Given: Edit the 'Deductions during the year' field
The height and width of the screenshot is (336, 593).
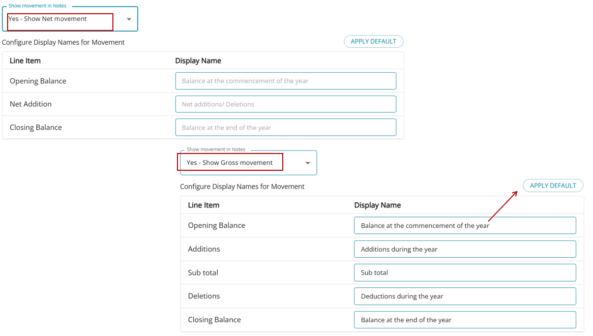Looking at the screenshot, I should [464, 296].
